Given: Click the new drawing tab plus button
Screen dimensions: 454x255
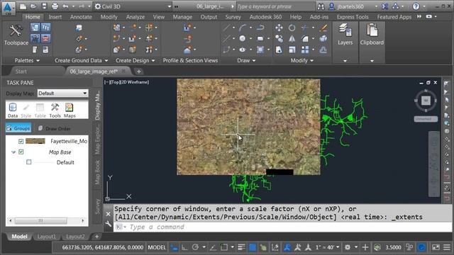Looking at the screenshot, I should (139, 72).
